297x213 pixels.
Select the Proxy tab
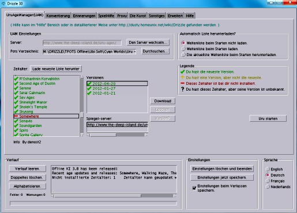122,16
